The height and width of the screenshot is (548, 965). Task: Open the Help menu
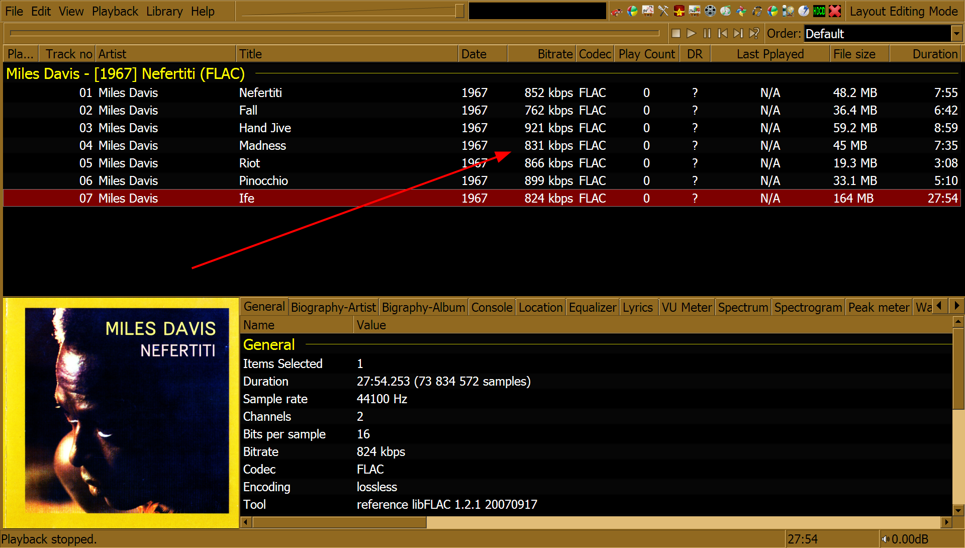click(x=203, y=11)
